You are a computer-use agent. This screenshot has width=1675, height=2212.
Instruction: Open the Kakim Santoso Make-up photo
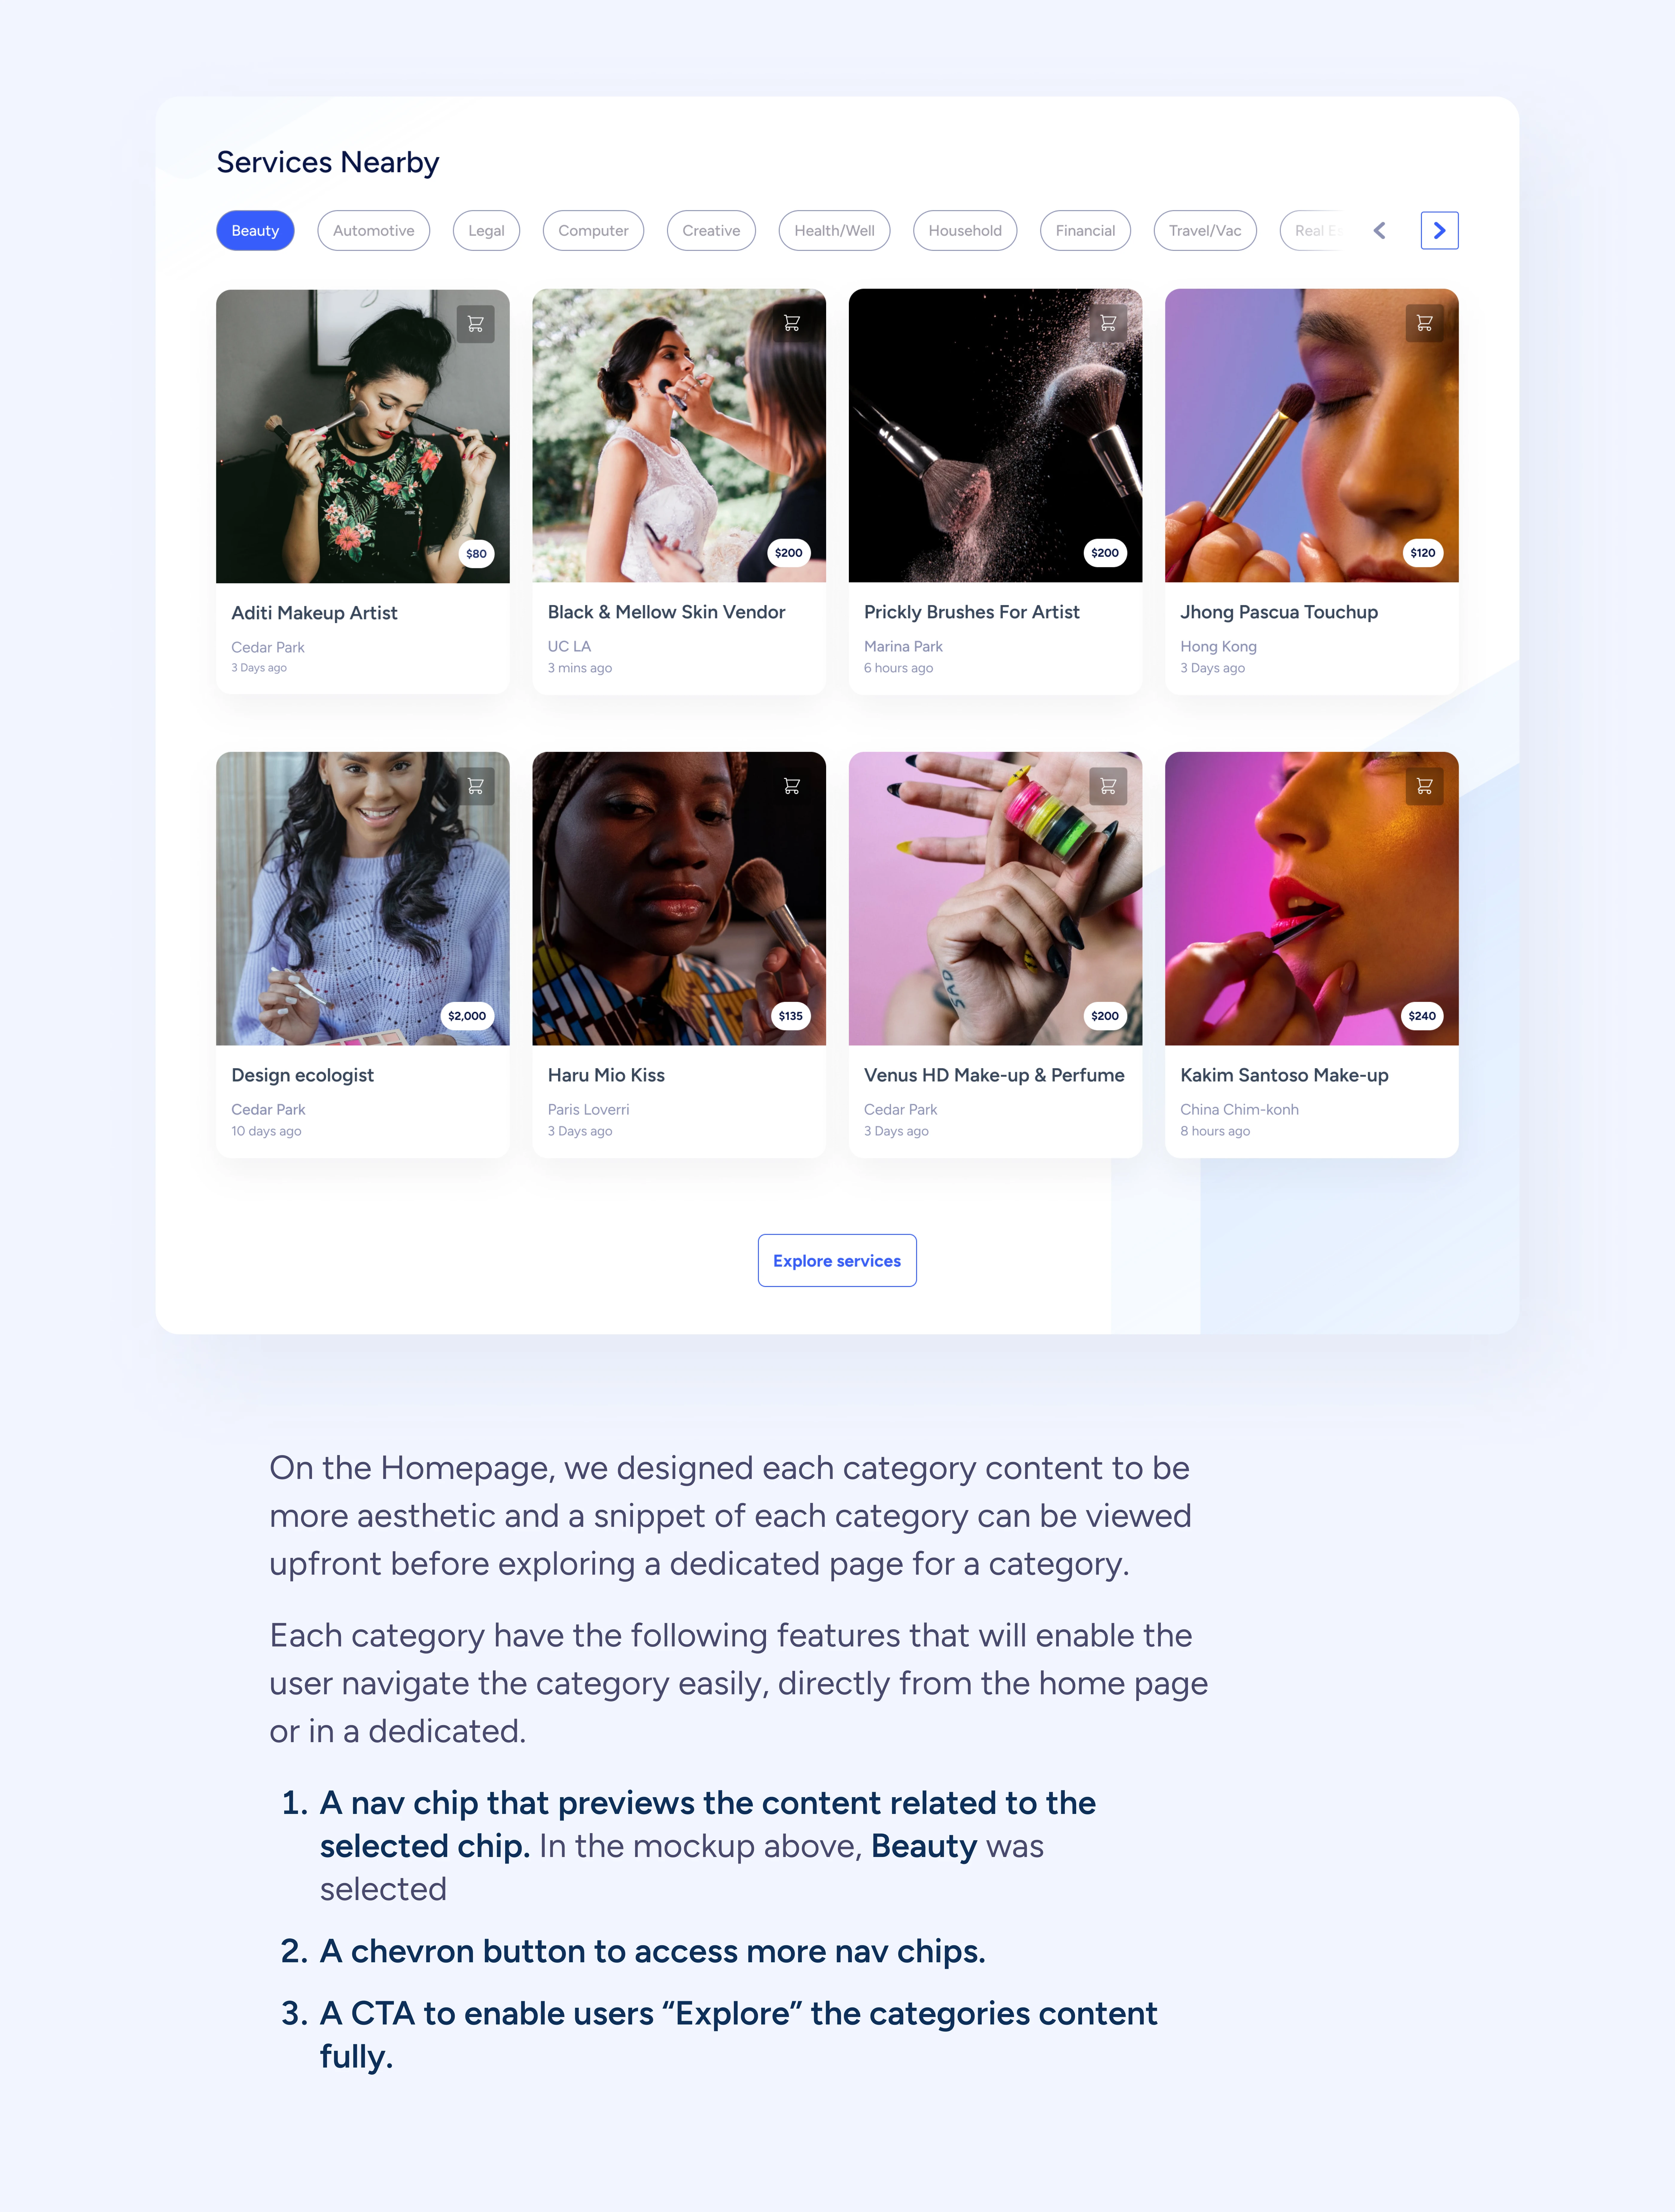pos(1311,898)
